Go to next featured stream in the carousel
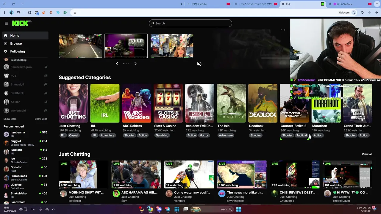 (x=135, y=64)
